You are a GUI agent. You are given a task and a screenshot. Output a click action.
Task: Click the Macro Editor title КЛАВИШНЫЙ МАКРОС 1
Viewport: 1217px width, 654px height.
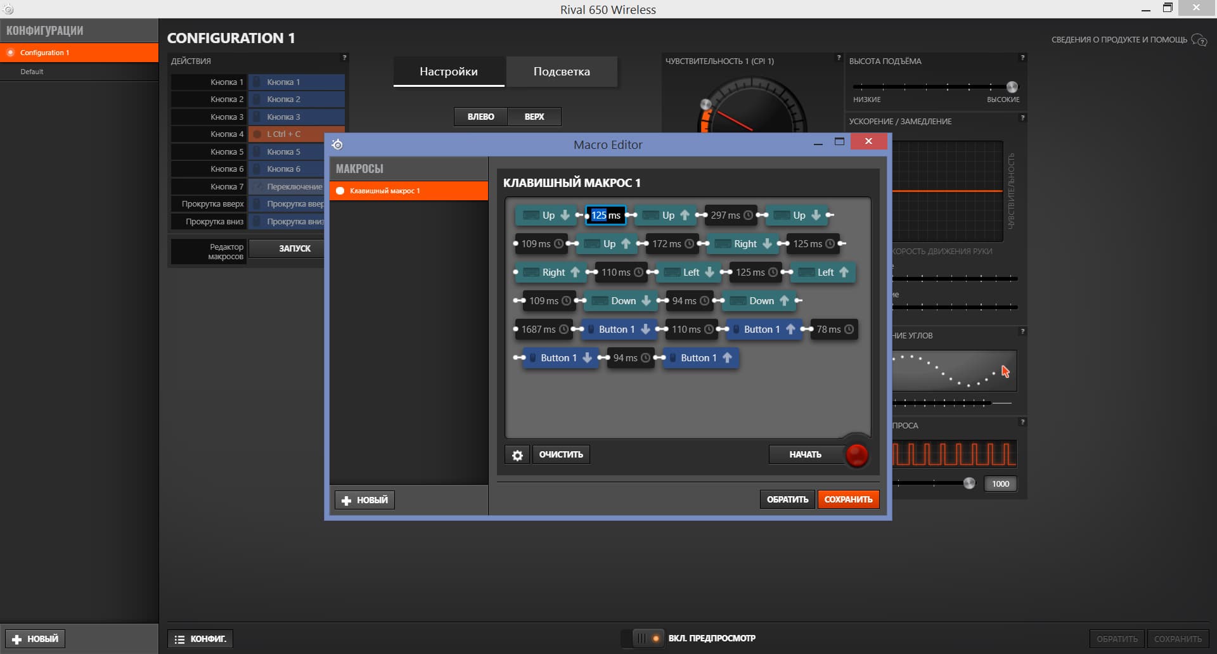[x=572, y=183]
